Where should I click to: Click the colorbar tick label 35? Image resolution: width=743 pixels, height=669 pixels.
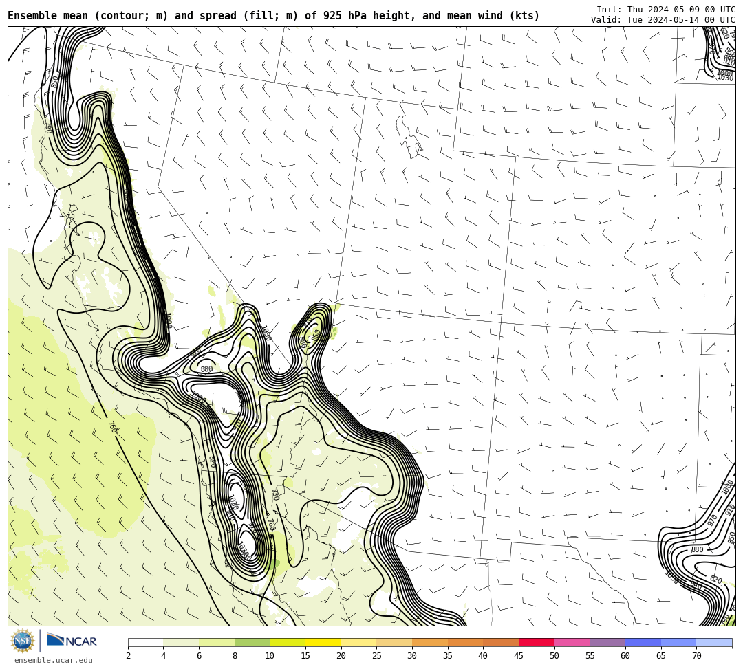point(448,656)
